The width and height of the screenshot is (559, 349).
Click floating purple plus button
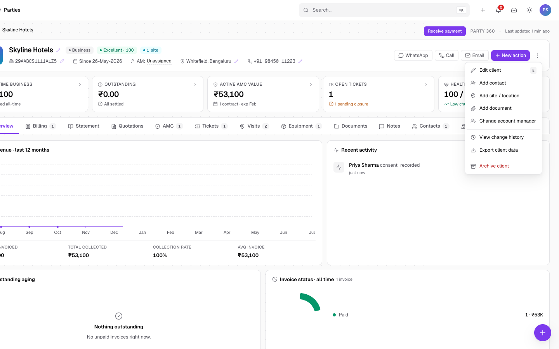[x=543, y=333]
